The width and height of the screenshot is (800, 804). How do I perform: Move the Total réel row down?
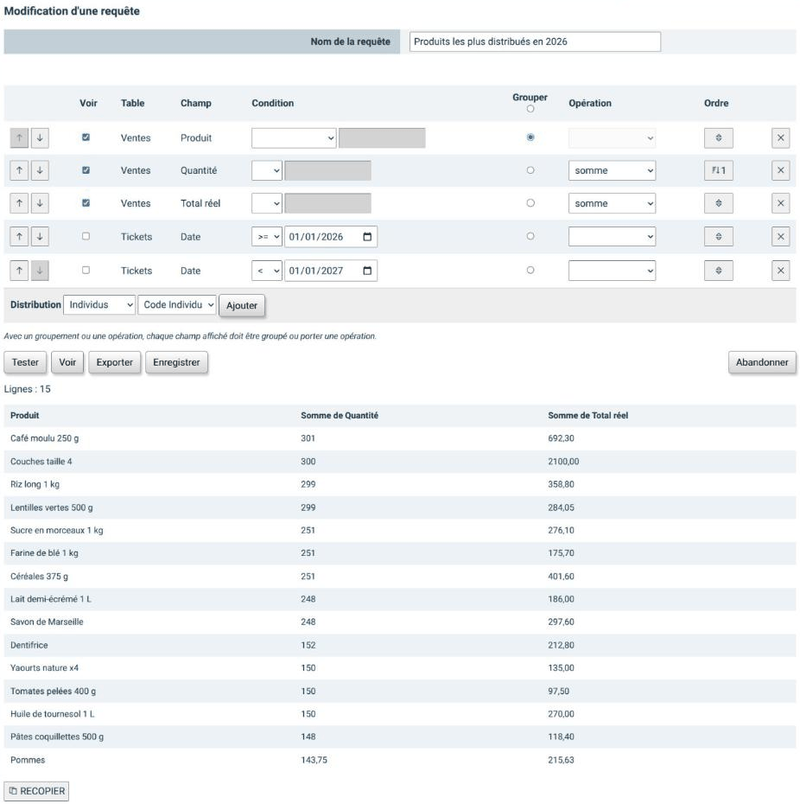pos(40,203)
